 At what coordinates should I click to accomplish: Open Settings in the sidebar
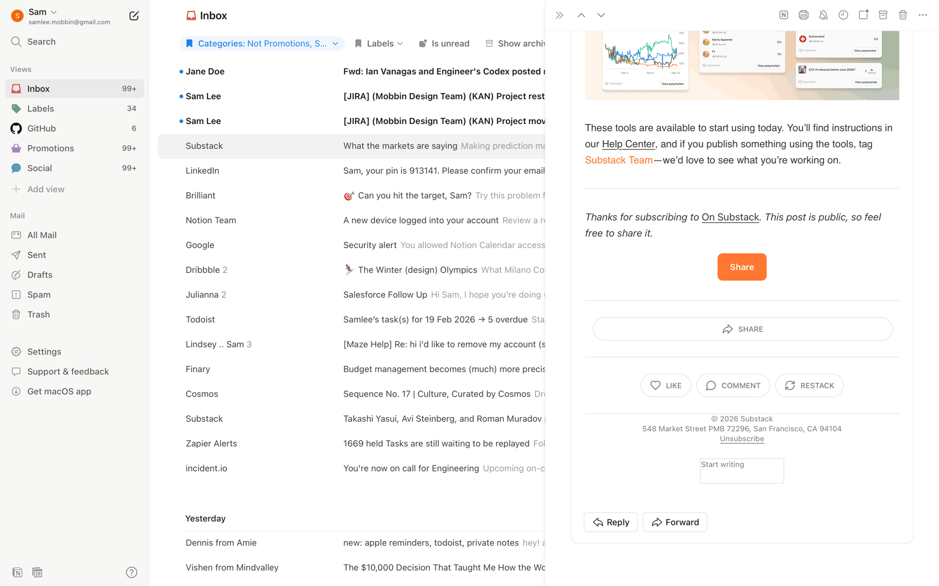(x=74, y=352)
